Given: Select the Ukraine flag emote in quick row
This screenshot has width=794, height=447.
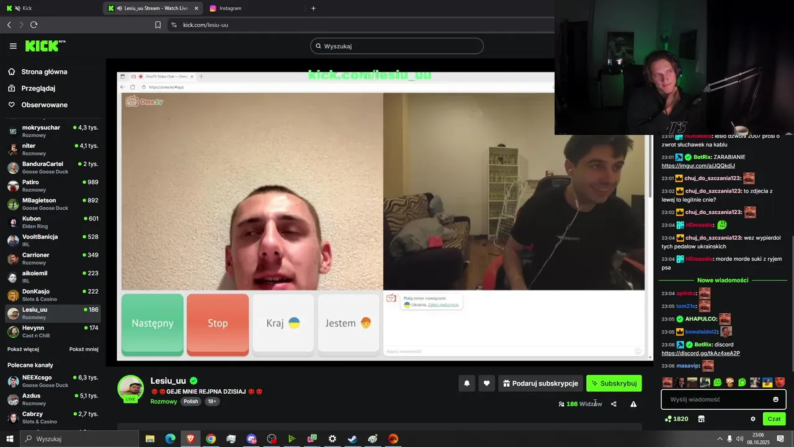Looking at the screenshot, I should (767, 382).
